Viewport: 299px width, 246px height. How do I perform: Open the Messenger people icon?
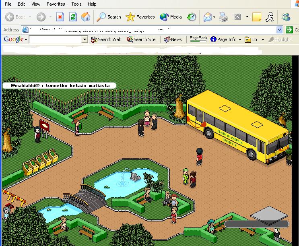286,17
